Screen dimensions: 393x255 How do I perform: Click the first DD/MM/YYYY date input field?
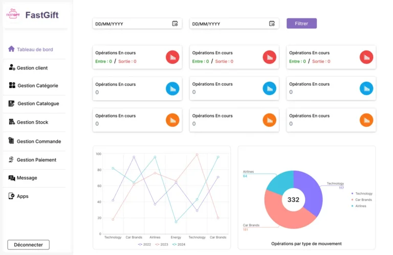click(137, 24)
